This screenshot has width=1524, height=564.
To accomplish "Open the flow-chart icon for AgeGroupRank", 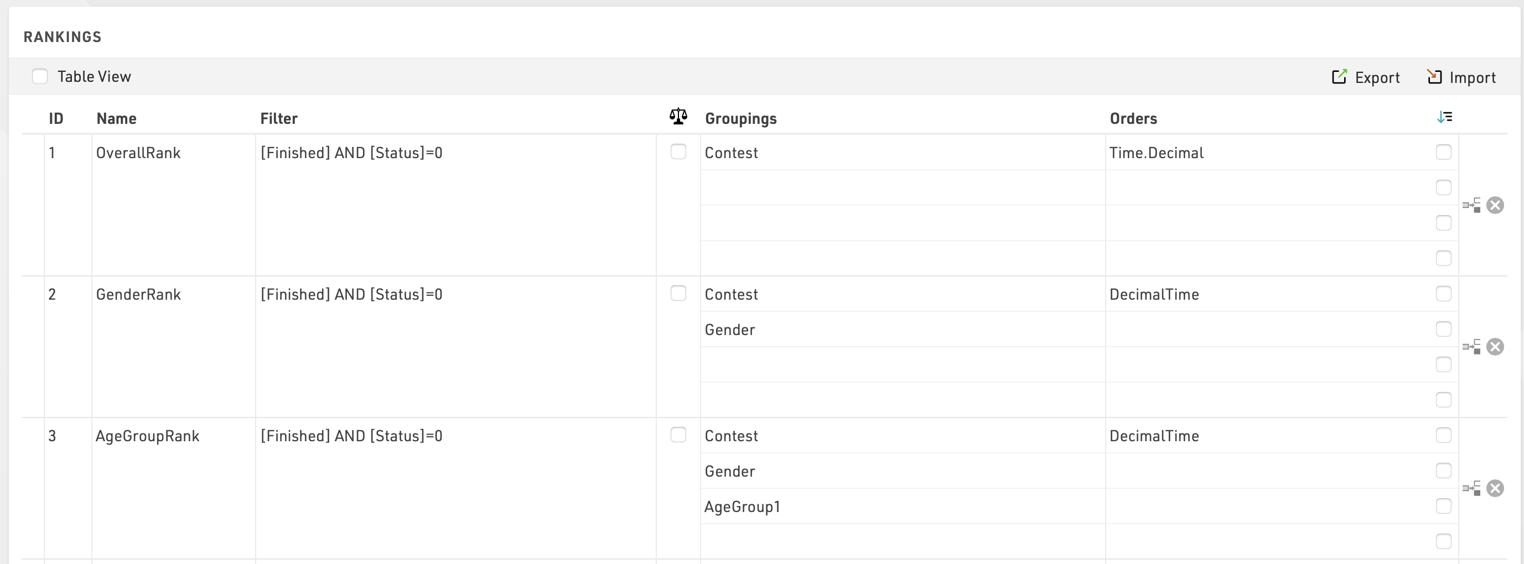I will (1471, 488).
